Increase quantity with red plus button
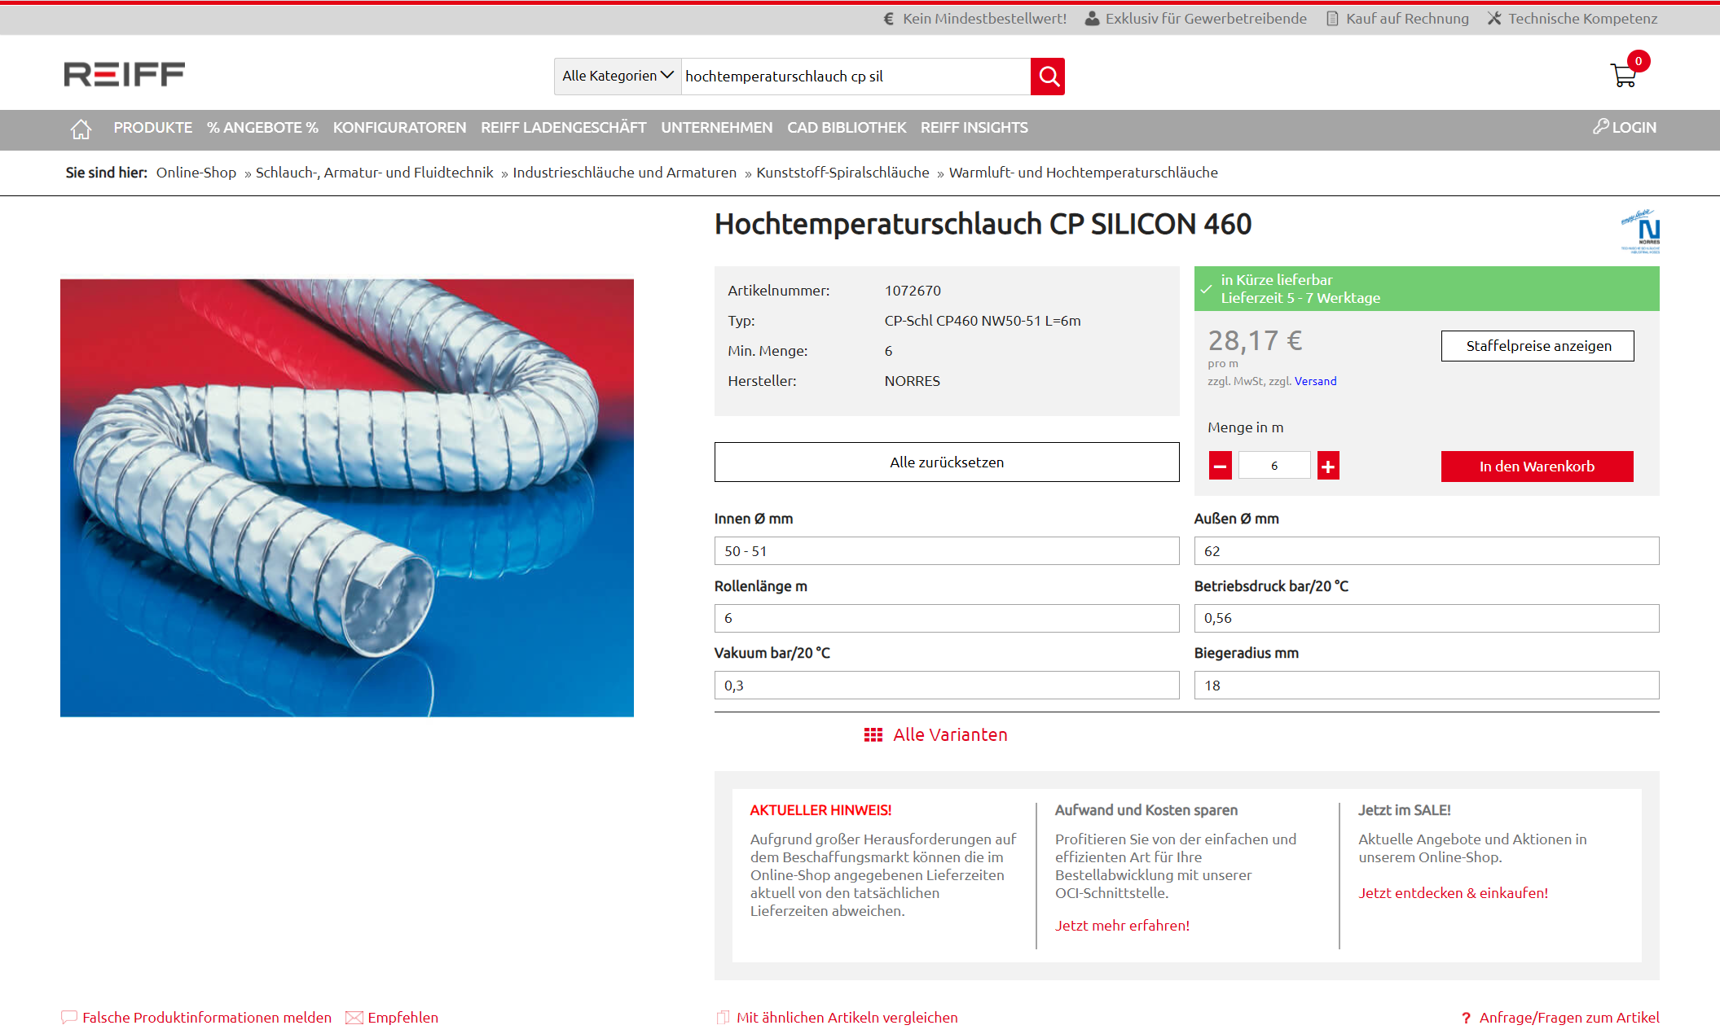Viewport: 1720px width, 1034px height. (x=1328, y=466)
